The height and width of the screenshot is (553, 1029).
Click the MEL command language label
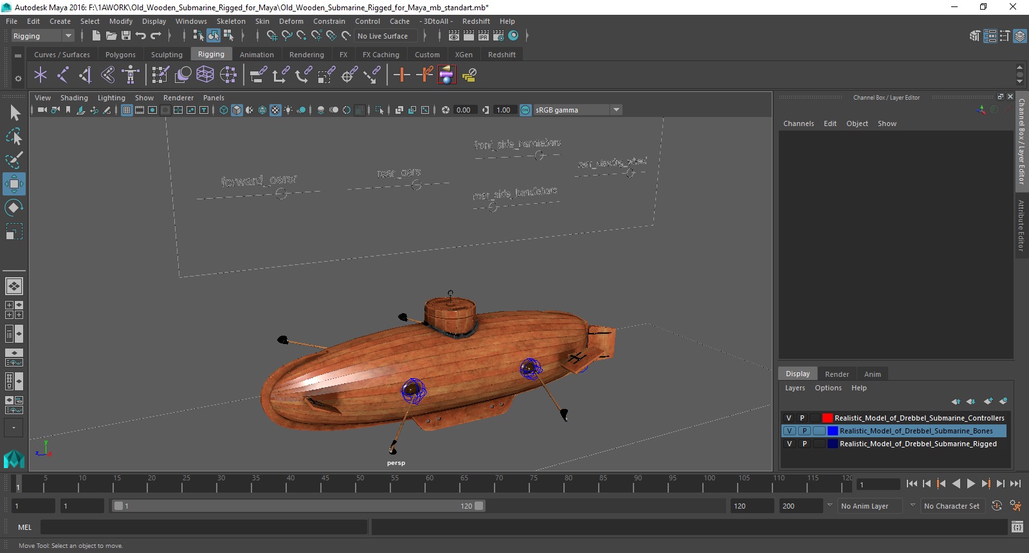tap(24, 527)
